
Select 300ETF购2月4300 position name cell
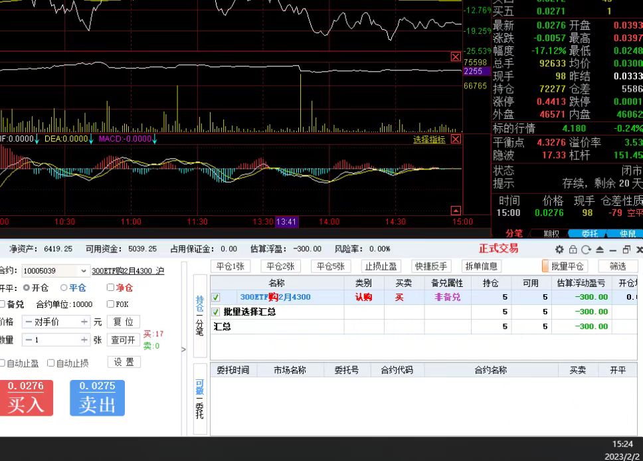click(x=275, y=297)
